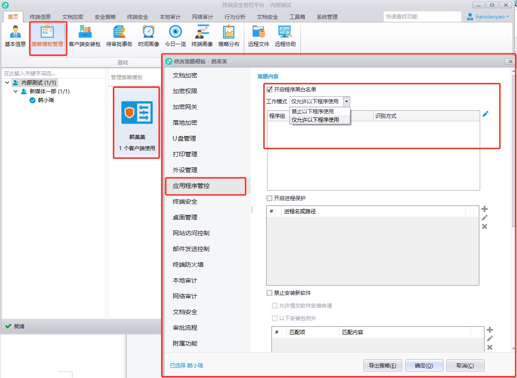Viewport: 517px width, 378px height.
Task: Click 导出策略(E) button
Action: click(382, 365)
